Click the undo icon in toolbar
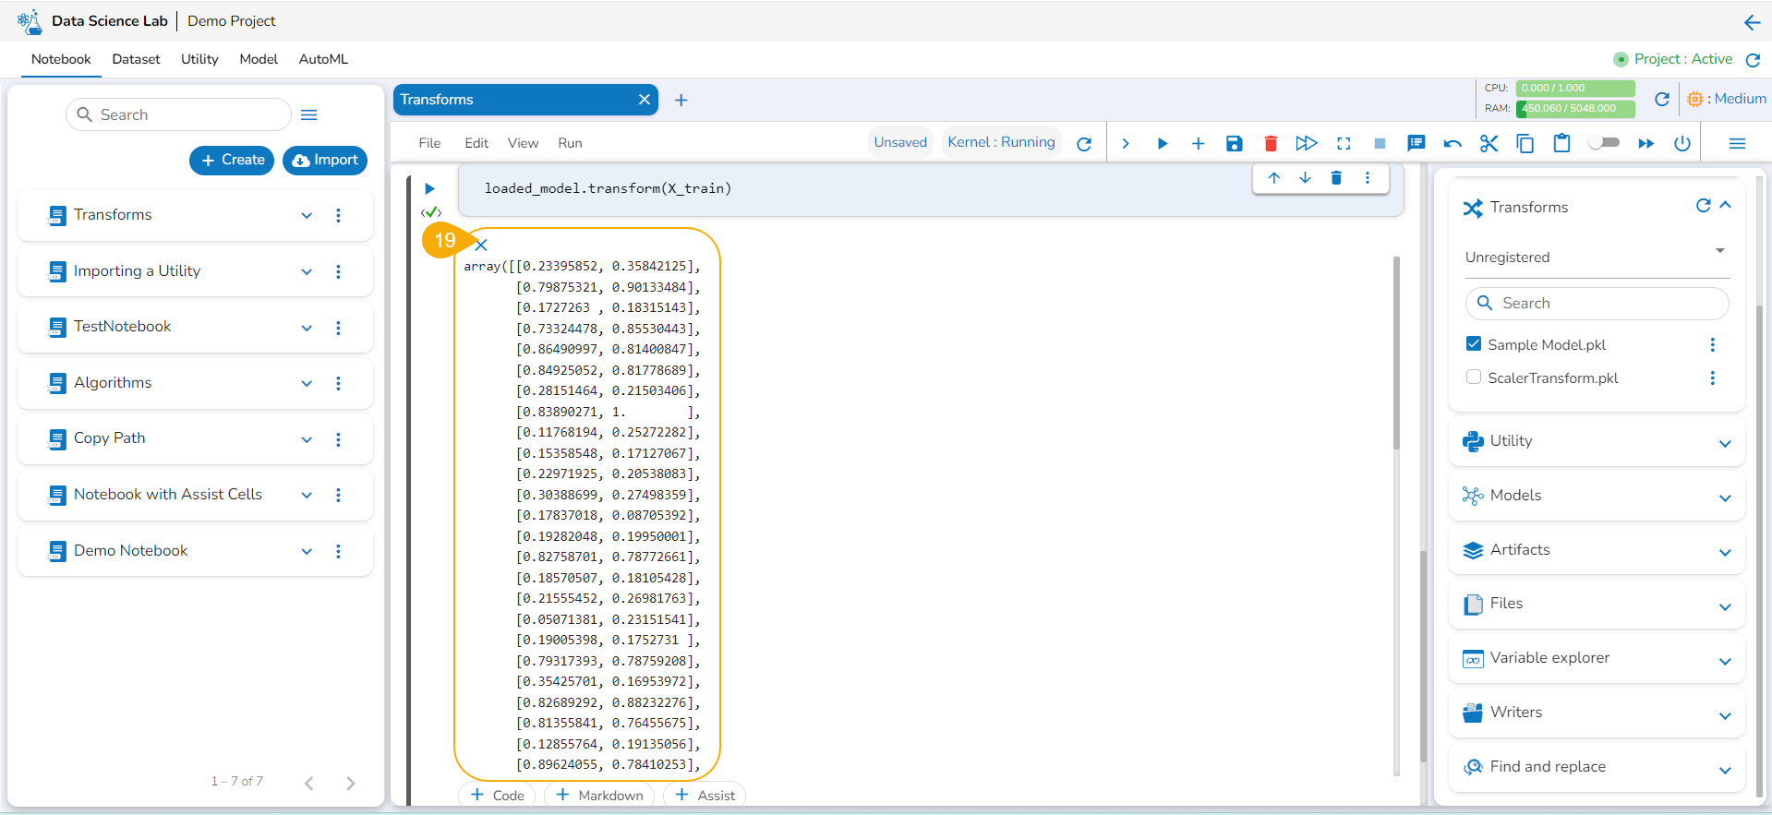This screenshot has width=1772, height=815. [x=1453, y=143]
